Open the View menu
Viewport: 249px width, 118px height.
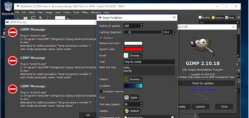[40, 12]
